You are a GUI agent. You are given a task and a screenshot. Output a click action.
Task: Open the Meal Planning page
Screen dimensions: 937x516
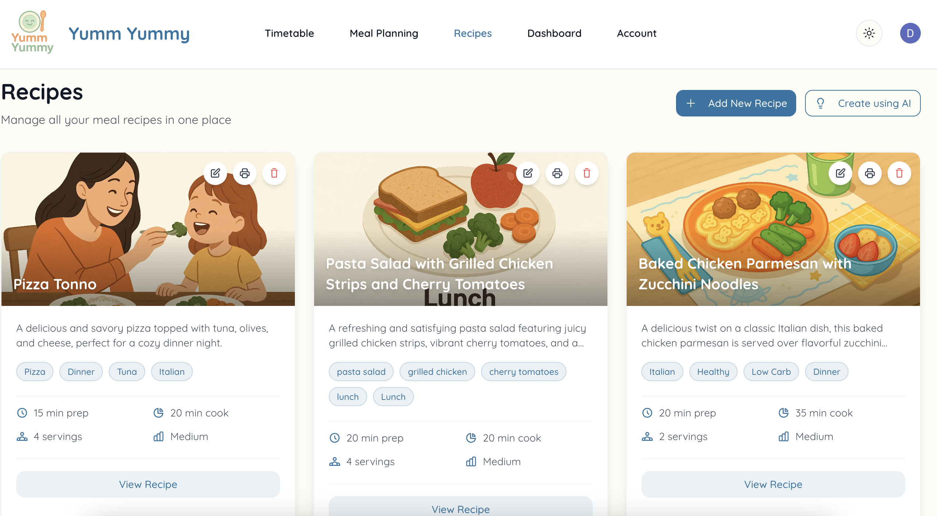coord(384,33)
